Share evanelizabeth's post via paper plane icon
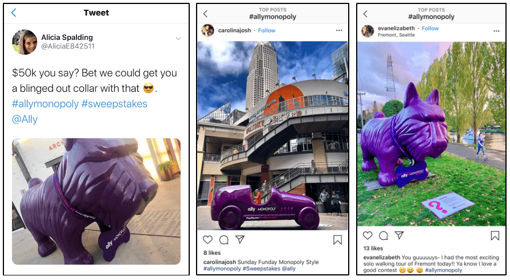Screen dimensions: 510x280 point(399,235)
